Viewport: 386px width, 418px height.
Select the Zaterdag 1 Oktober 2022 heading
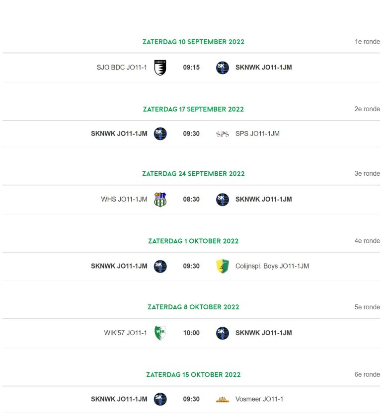[x=193, y=241]
